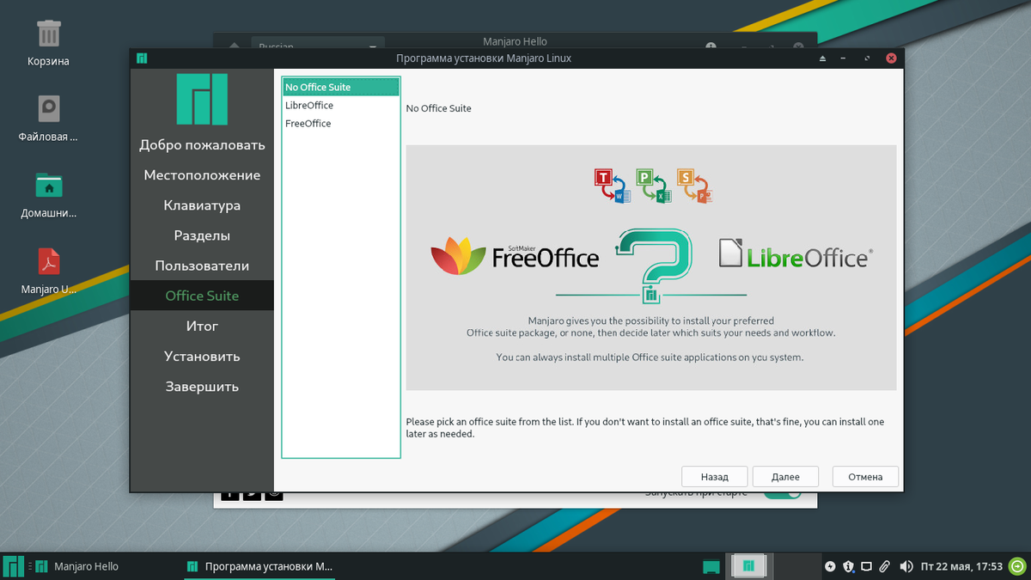Click the Далее button to continue

(x=785, y=477)
